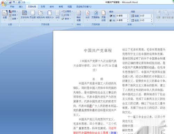Open the 纸张方向 orientation menu
Screen dimensions: 174x134
click(41, 16)
